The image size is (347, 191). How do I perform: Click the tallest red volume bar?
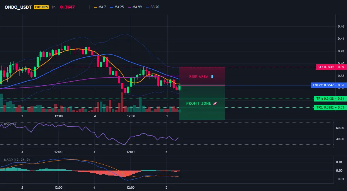(x=122, y=102)
